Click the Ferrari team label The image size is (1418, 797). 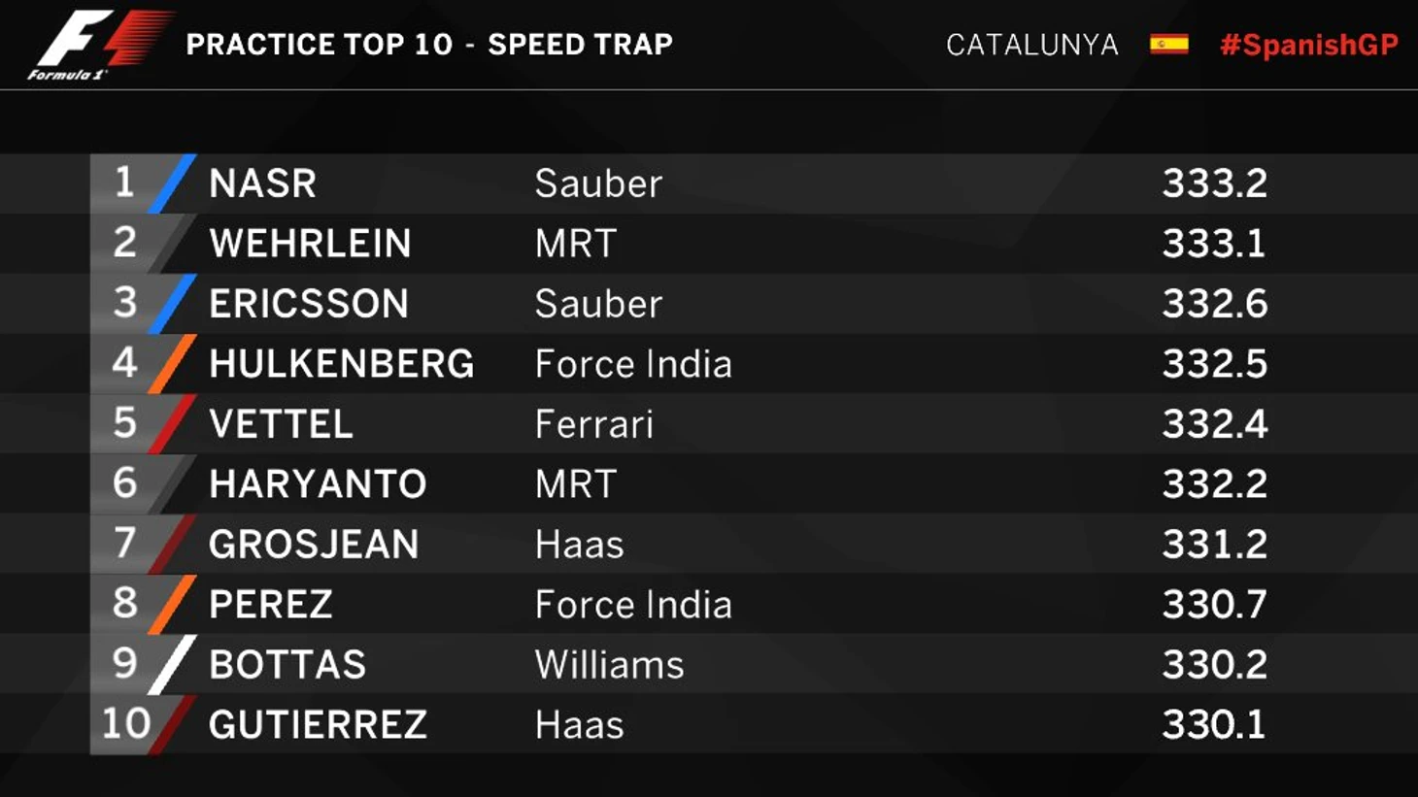pos(593,424)
